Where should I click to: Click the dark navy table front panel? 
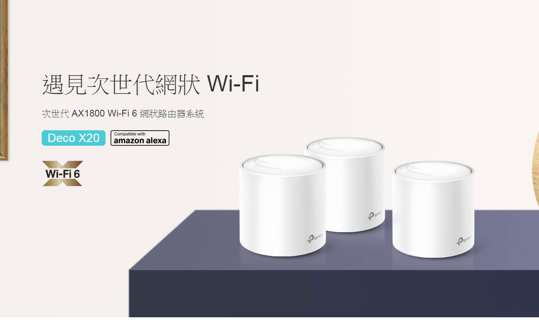334,293
